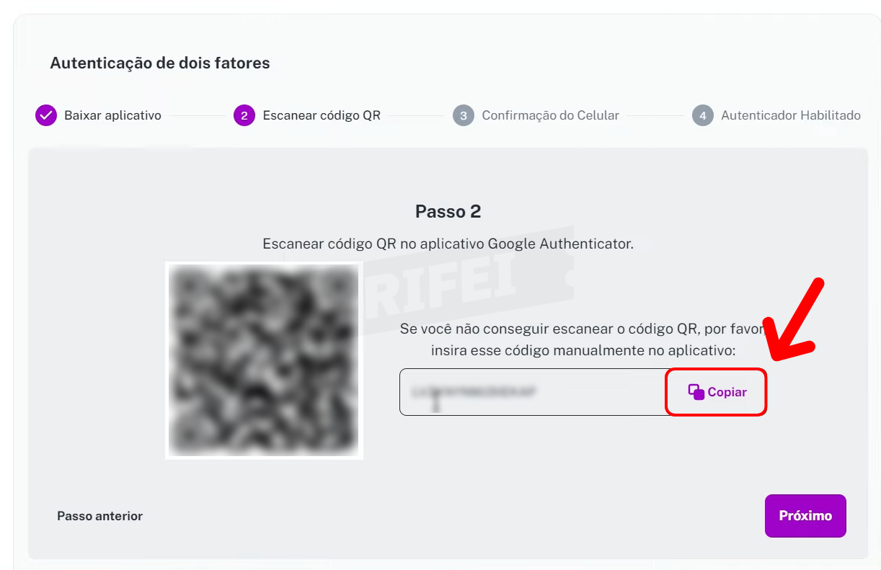
Task: Click the blurred secret key text
Action: tap(474, 392)
